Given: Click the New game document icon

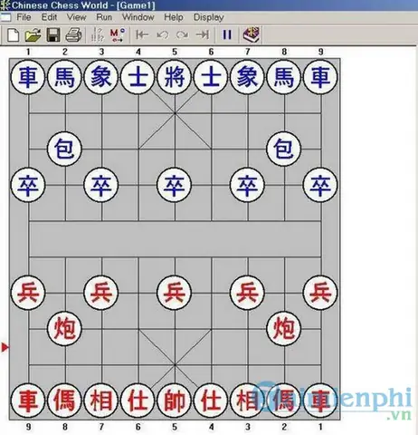Looking at the screenshot, I should pyautogui.click(x=13, y=35).
